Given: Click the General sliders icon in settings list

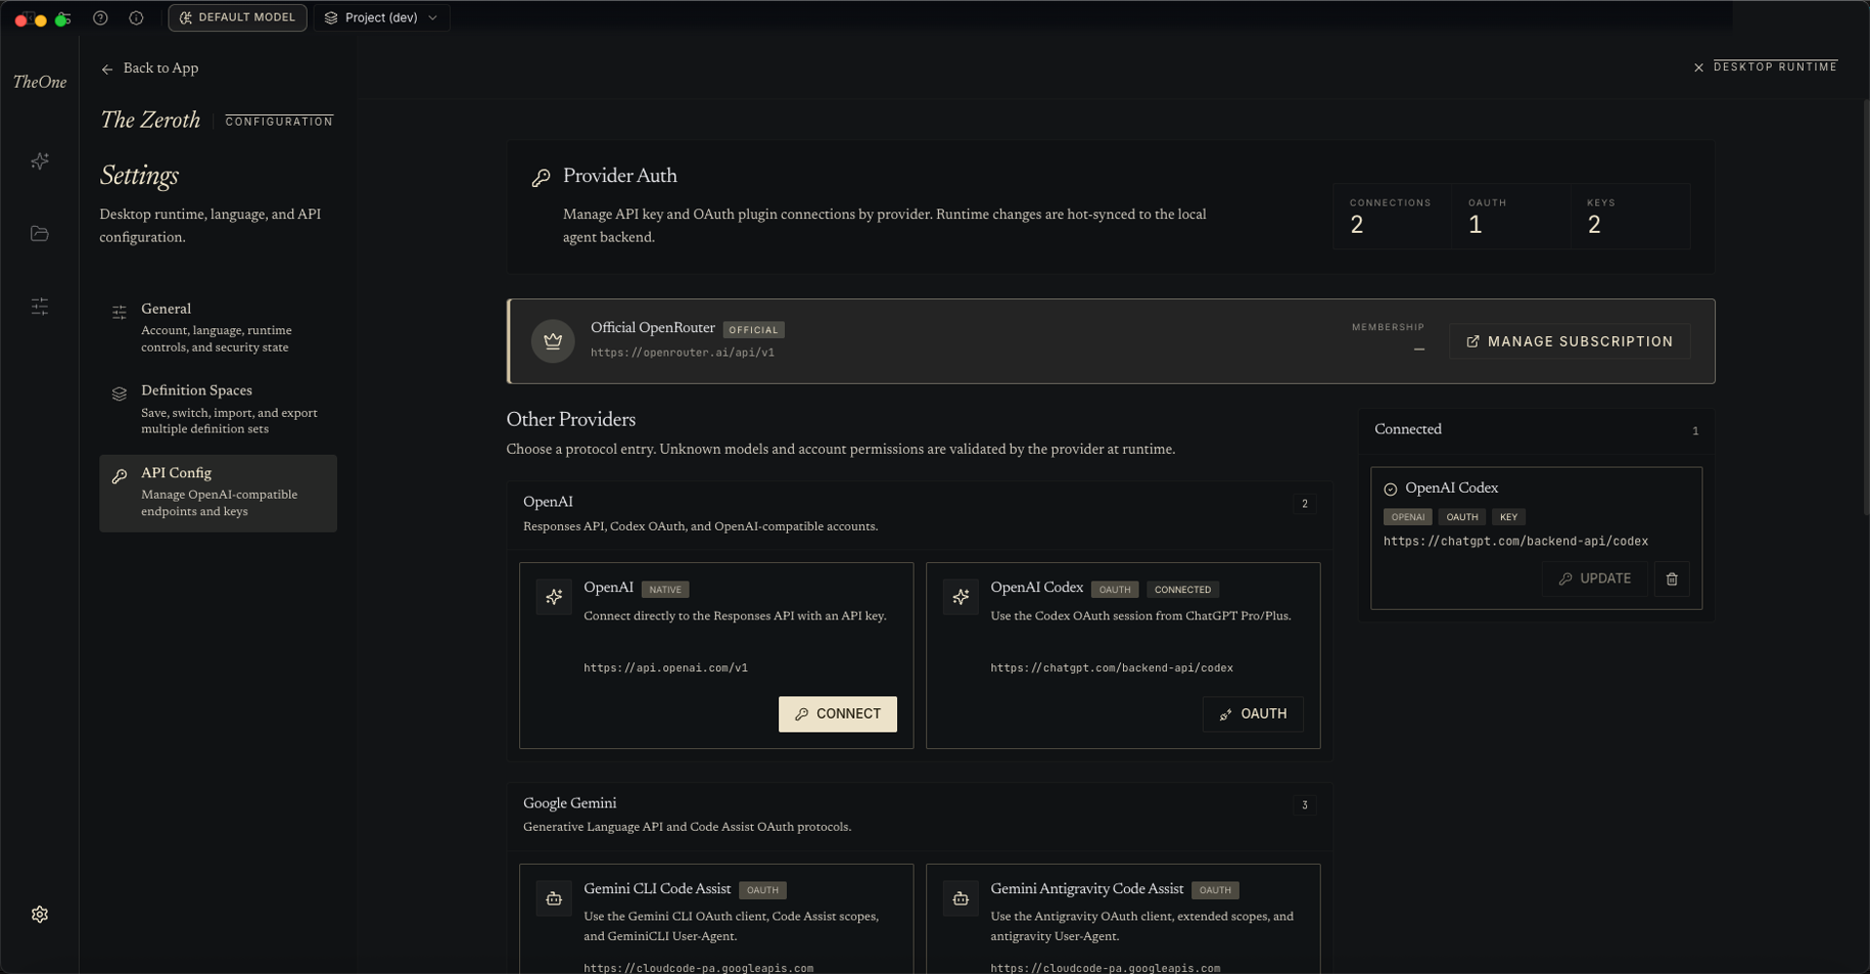Looking at the screenshot, I should [x=120, y=313].
